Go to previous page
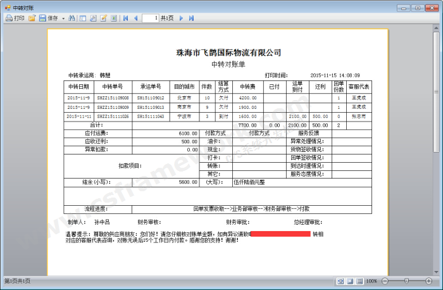 click(135, 18)
